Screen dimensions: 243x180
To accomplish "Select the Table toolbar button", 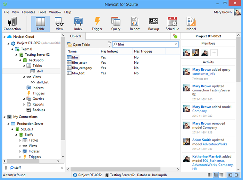I will click(x=41, y=24).
